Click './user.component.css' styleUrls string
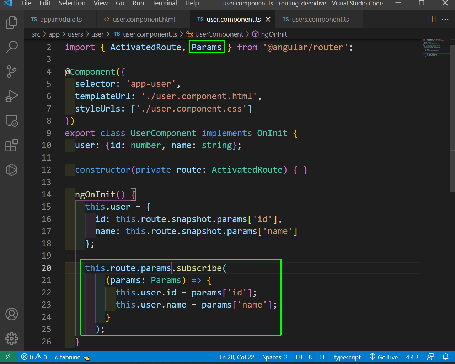 (192, 109)
